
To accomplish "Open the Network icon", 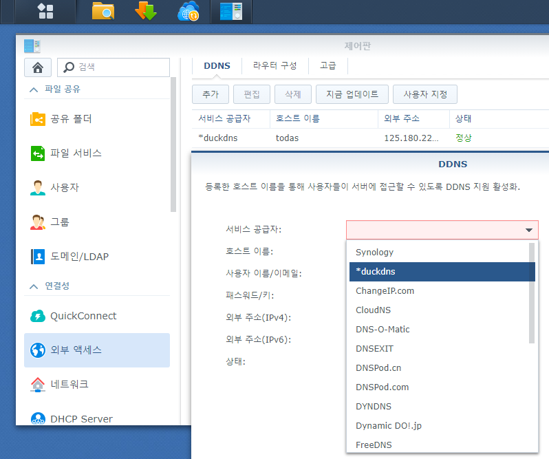I will pos(38,385).
